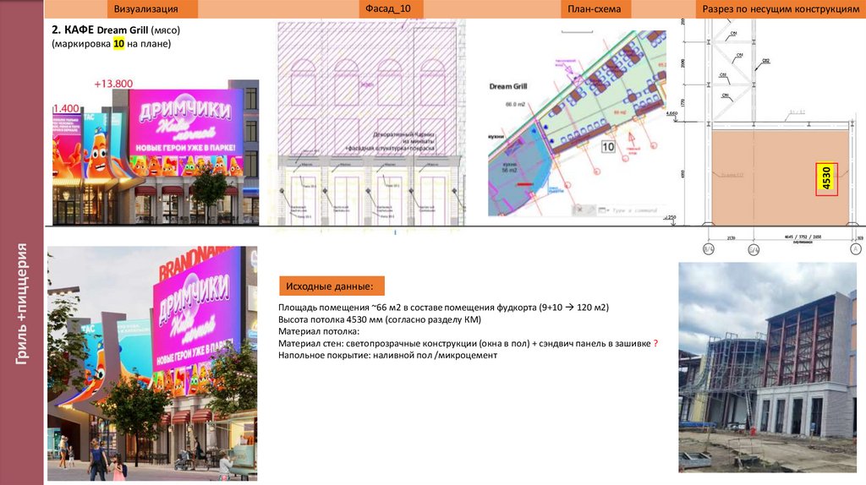
Task: Open the lower street-view Дримчики visualization image
Action: click(152, 363)
